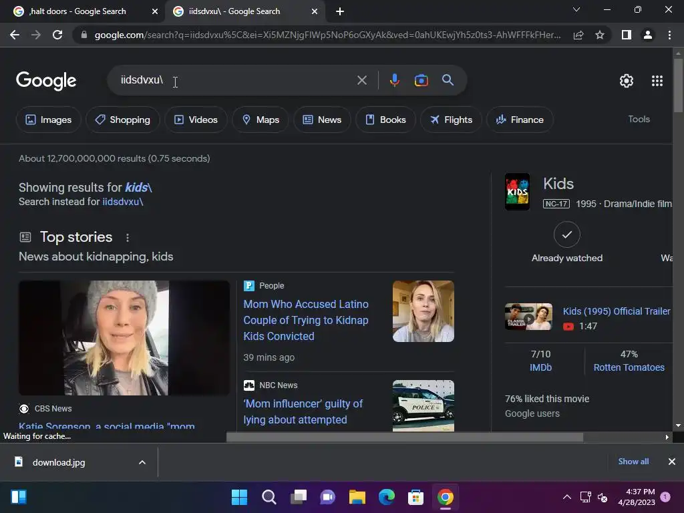Screen dimensions: 684x513
Task: Play Kids (1995) Official Trailer
Action: tap(617, 311)
